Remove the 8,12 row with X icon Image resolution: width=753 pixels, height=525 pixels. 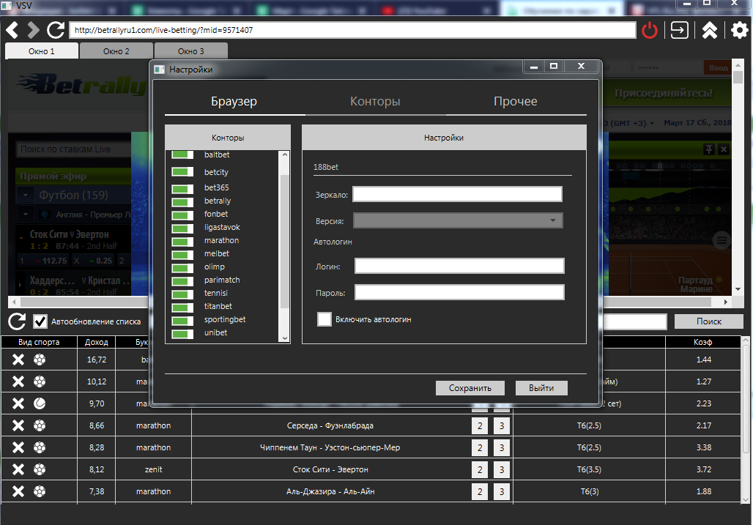click(x=18, y=469)
